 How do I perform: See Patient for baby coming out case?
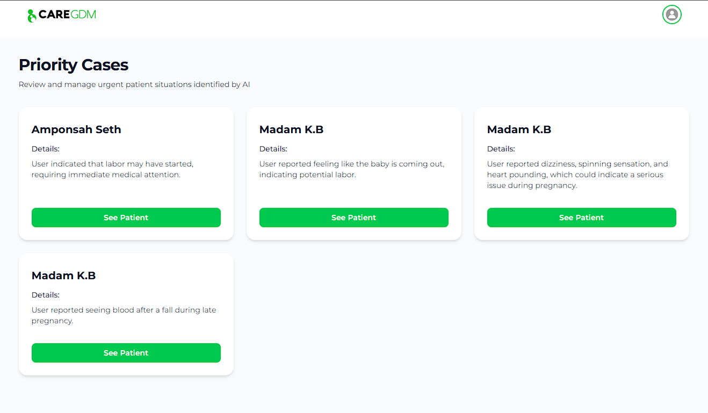pyautogui.click(x=354, y=218)
